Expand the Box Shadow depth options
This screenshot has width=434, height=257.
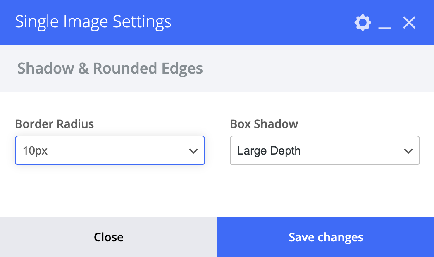click(x=324, y=150)
